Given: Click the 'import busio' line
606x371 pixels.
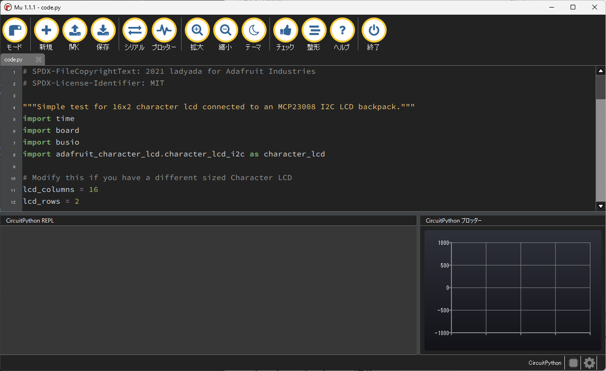Looking at the screenshot, I should point(51,142).
